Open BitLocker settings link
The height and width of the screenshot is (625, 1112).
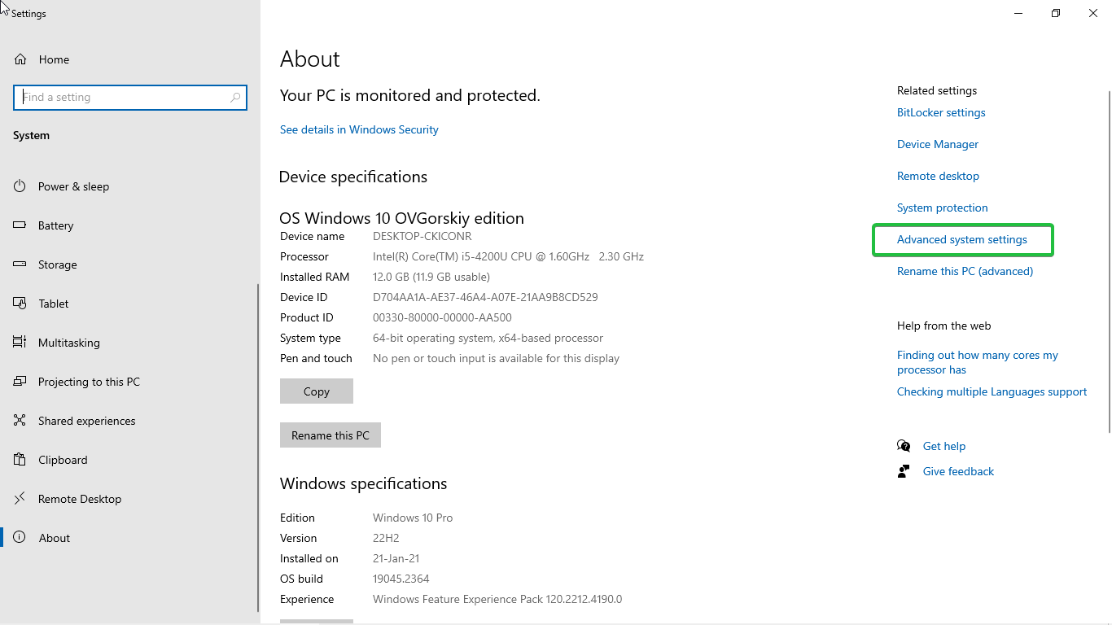[x=941, y=112]
